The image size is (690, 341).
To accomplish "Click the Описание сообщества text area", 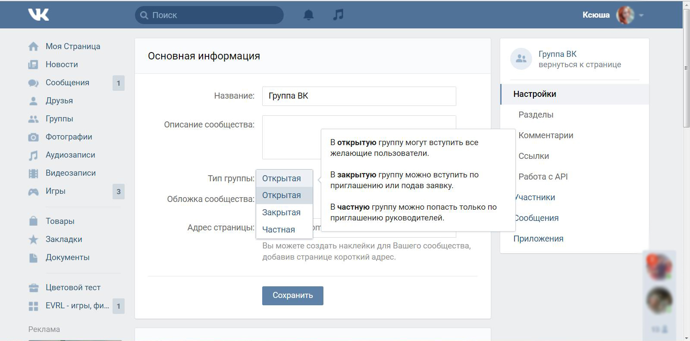I will point(359,137).
